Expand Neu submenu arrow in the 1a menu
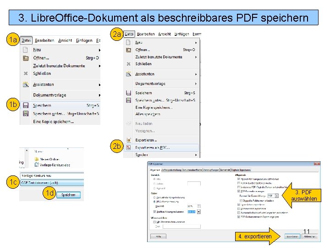 pos(99,50)
